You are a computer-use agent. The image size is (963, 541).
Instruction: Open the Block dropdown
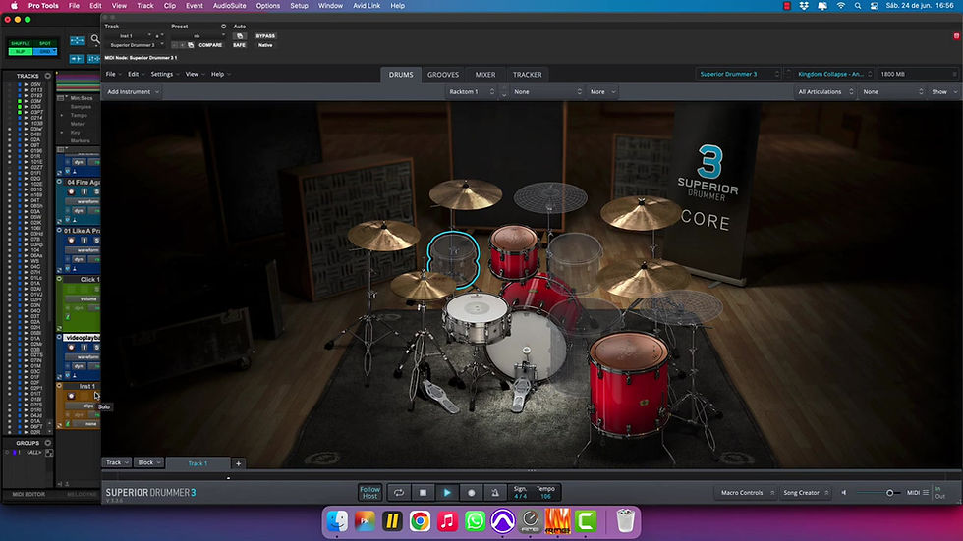point(149,462)
